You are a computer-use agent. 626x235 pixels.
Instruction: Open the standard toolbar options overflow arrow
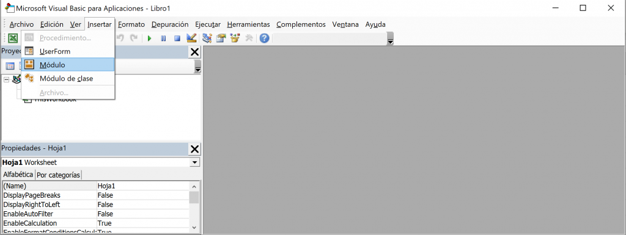391,38
